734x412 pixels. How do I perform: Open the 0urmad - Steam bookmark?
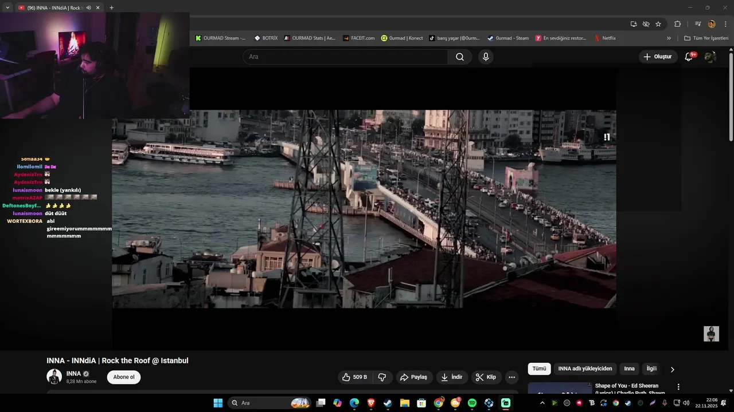[x=508, y=38]
